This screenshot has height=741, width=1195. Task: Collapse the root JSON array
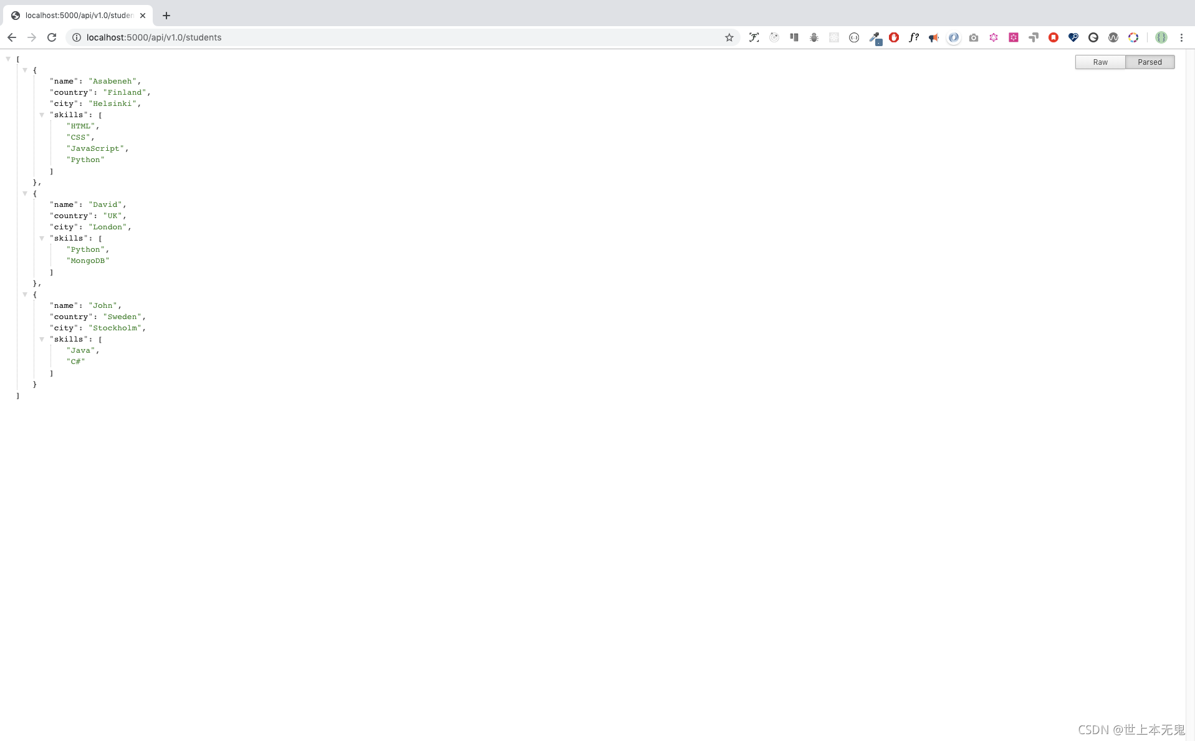click(8, 59)
